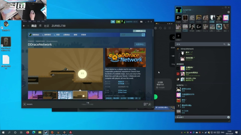Go back with Steam's back arrow

[x=24, y=26]
